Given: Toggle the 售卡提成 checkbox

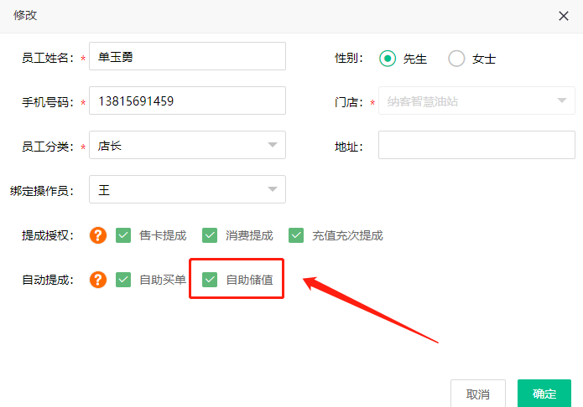Looking at the screenshot, I should pyautogui.click(x=123, y=235).
